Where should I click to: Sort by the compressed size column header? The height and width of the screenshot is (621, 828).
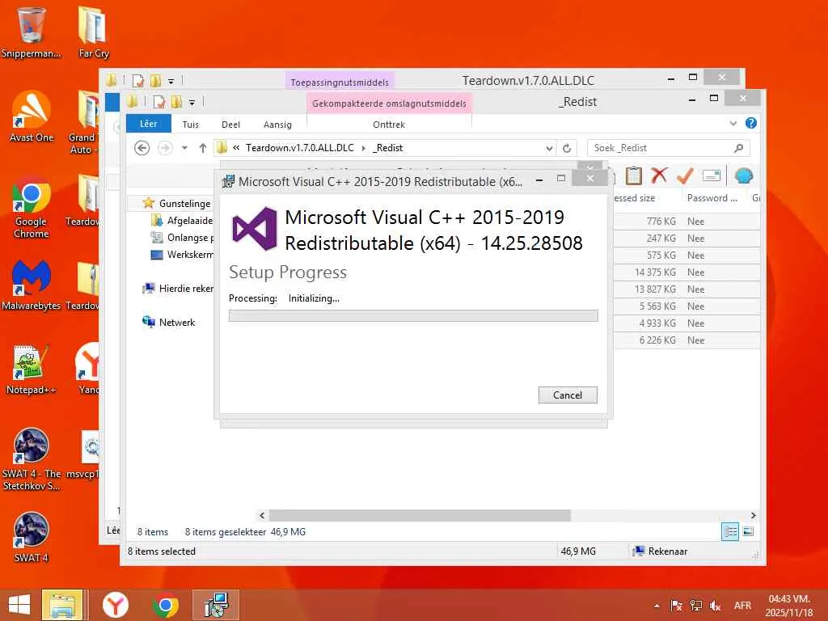(x=635, y=198)
